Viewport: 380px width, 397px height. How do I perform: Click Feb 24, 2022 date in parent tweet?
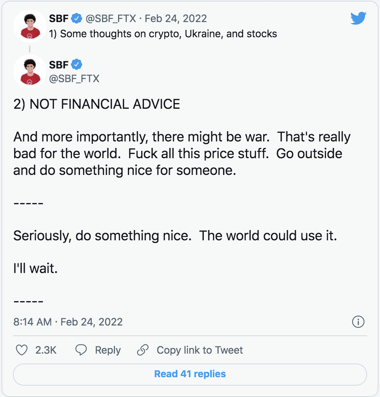tap(176, 18)
